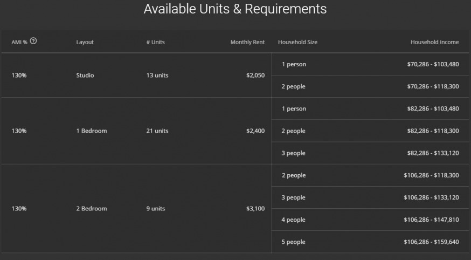Screen dimensions: 471x260
Task: Click the $106,286 - $147,810 income range
Action: [431, 220]
